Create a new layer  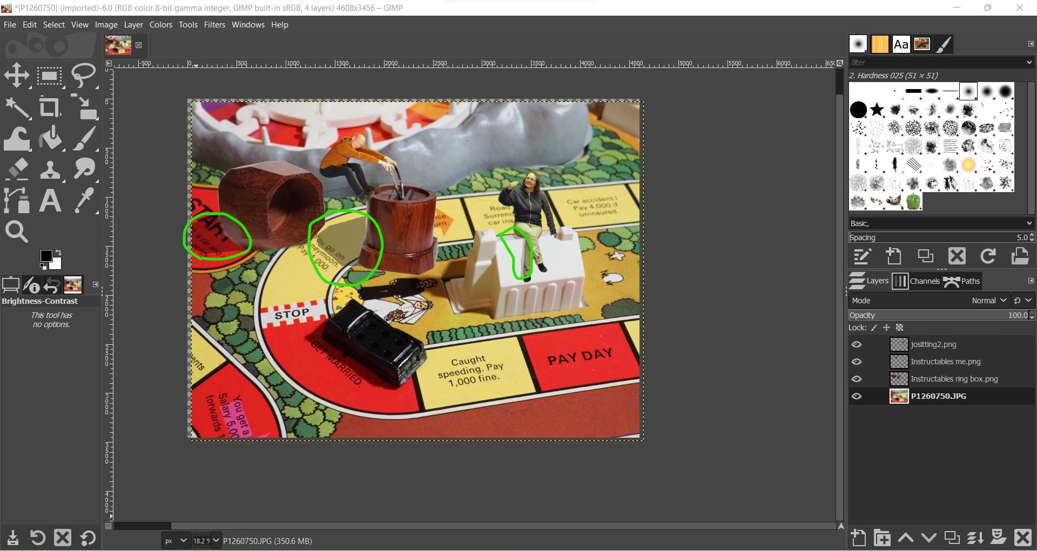tap(858, 538)
